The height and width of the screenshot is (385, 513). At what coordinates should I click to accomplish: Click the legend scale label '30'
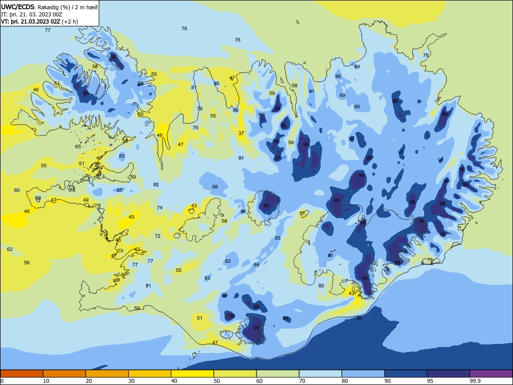[131, 381]
